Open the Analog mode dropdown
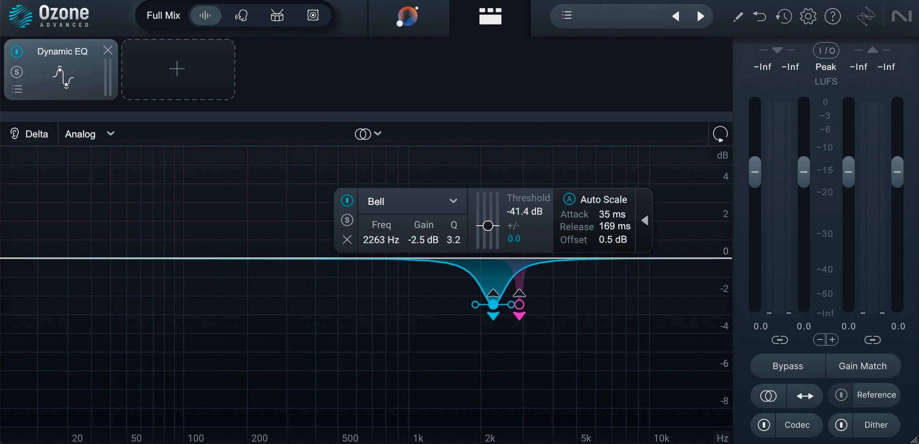This screenshot has height=444, width=919. 90,134
